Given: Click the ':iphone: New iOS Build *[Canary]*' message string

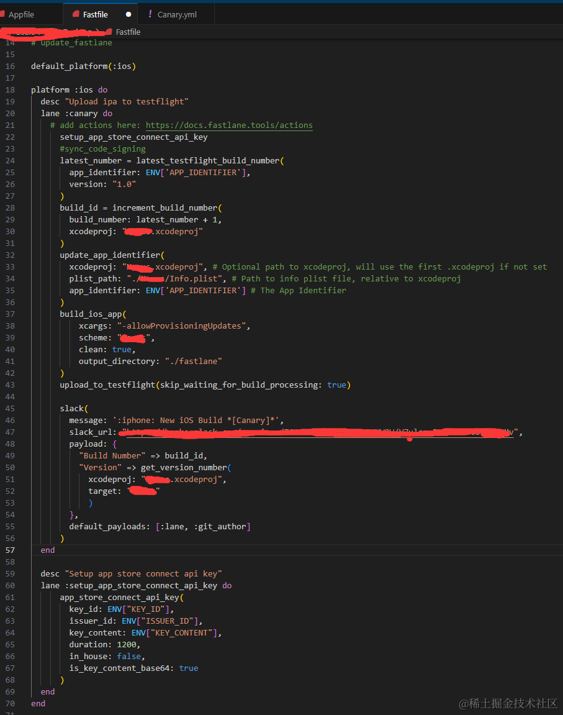Looking at the screenshot, I should point(196,421).
